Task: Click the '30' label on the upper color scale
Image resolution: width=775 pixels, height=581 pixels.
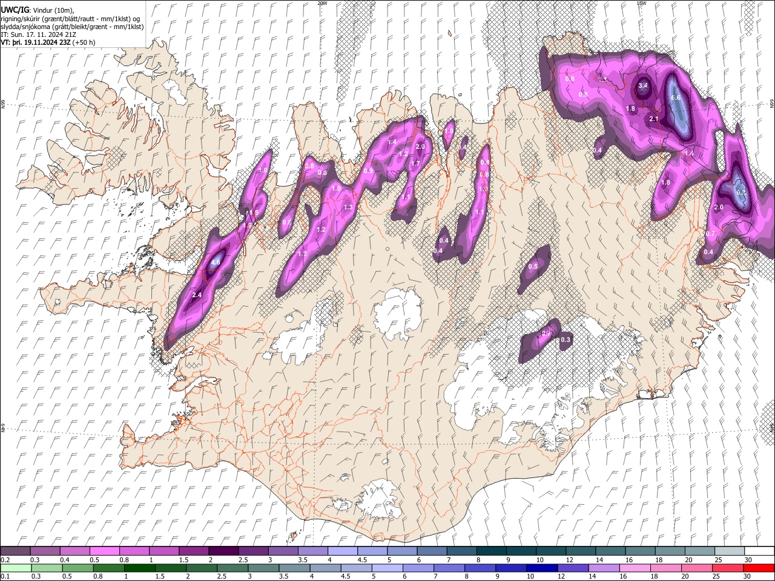Action: pyautogui.click(x=748, y=560)
